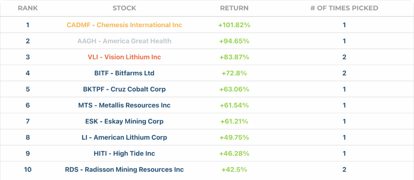Screen dimensions: 414x180
Task: Sort by STOCK column header
Action: 124,8
